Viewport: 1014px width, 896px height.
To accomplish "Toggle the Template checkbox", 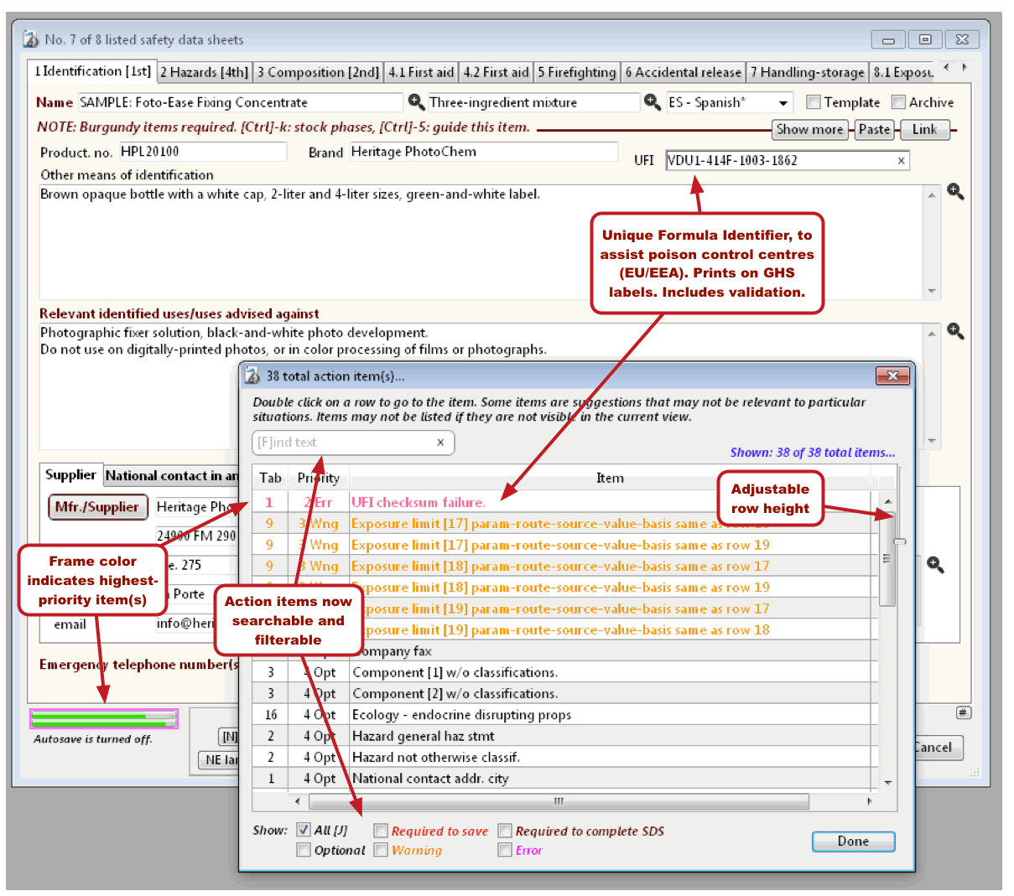I will (813, 102).
